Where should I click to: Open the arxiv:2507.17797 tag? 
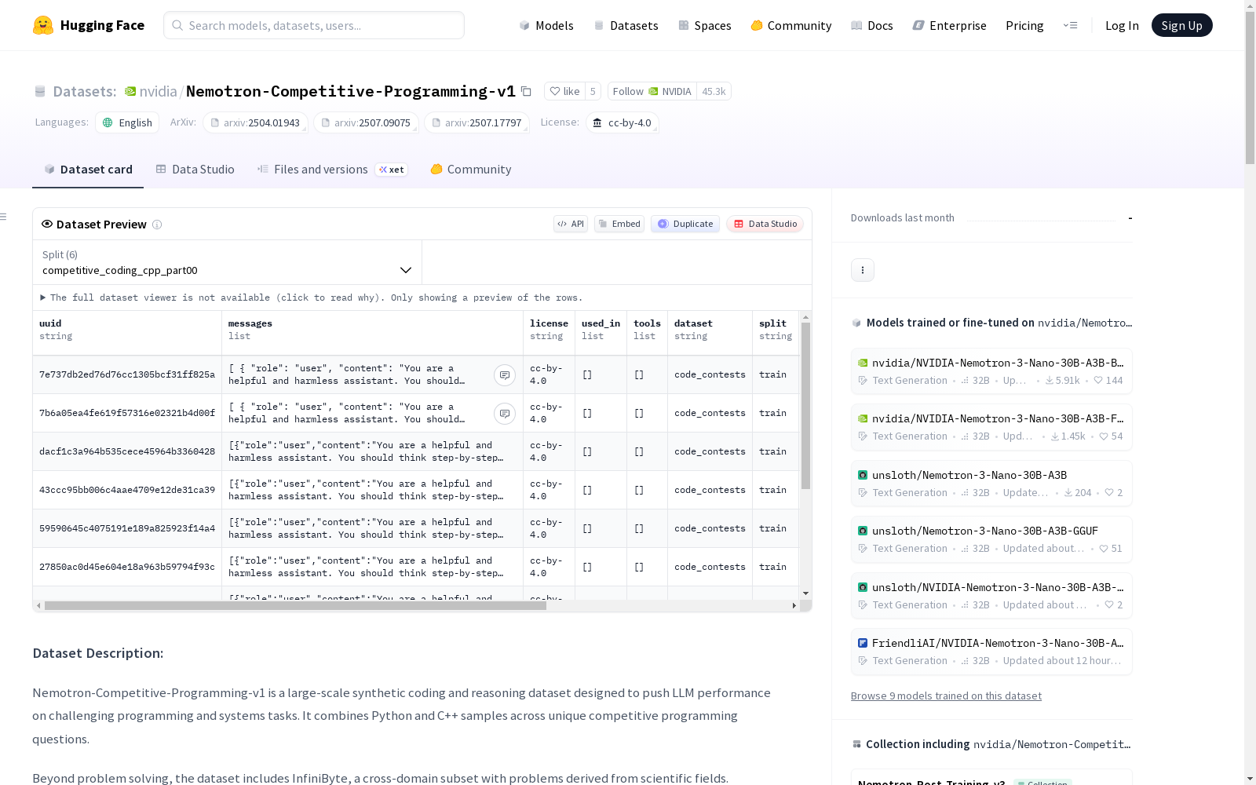pos(476,123)
